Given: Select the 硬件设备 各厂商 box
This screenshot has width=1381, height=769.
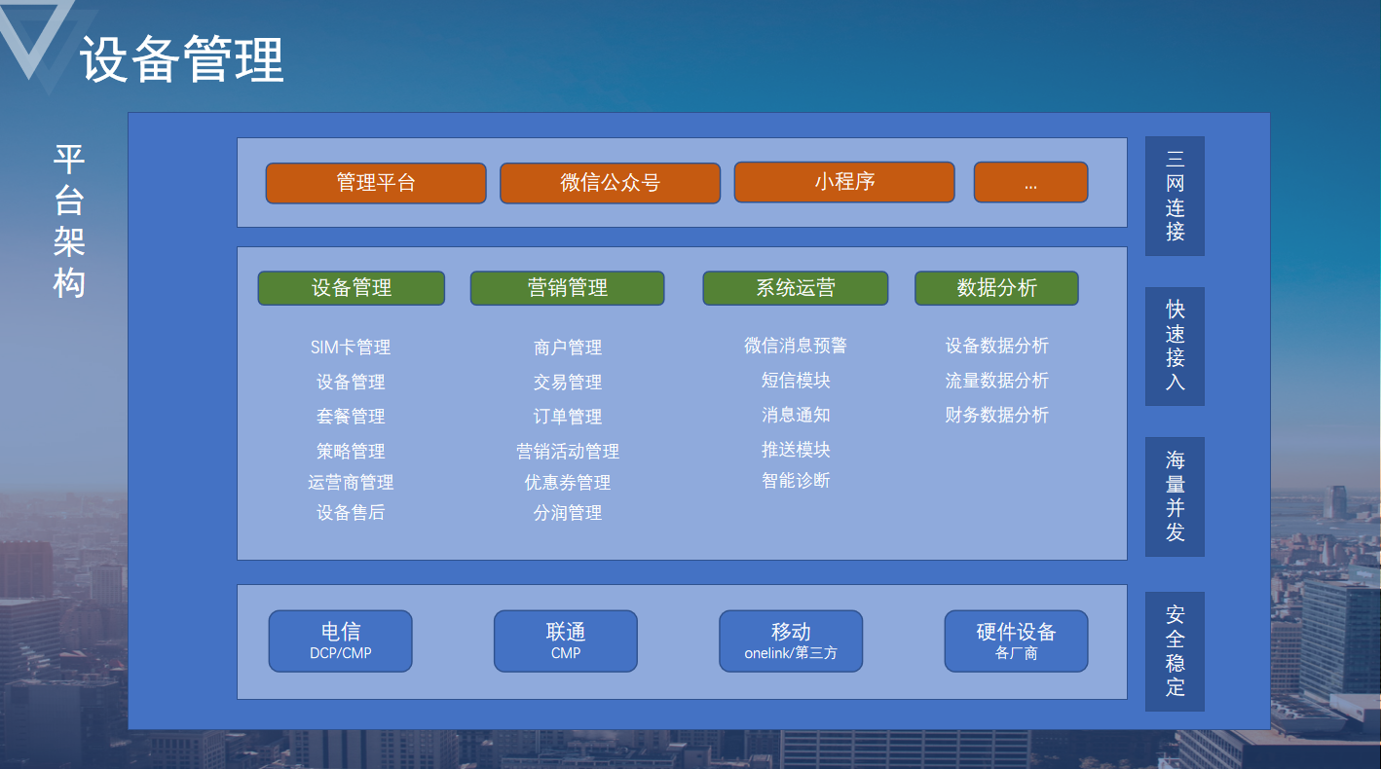Looking at the screenshot, I should [1016, 641].
